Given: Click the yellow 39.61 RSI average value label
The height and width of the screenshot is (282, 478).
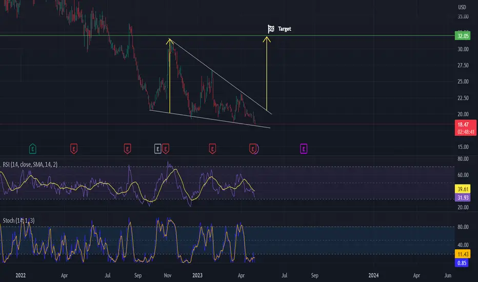Looking at the screenshot, I should point(463,189).
